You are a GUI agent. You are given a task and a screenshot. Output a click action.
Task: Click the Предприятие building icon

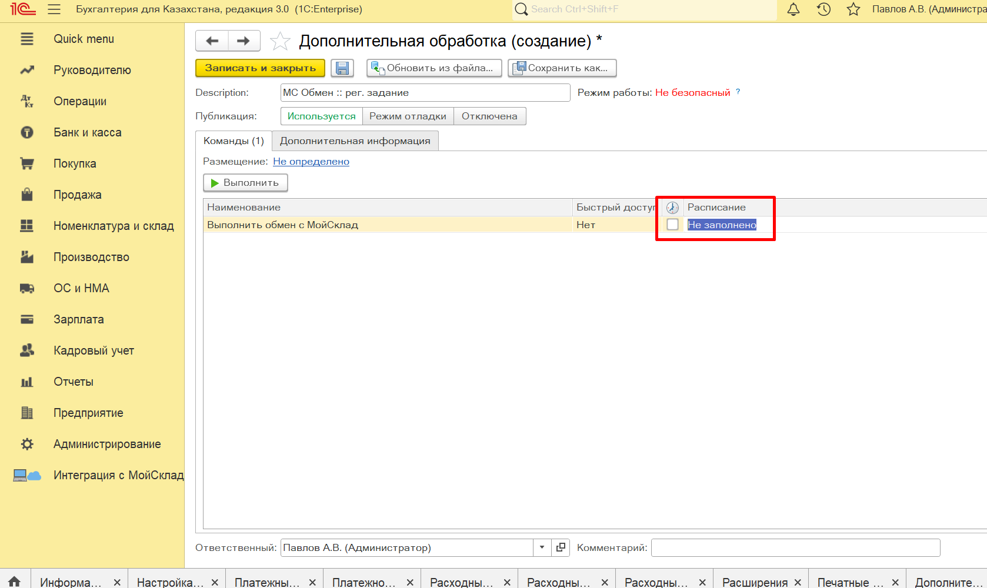coord(27,413)
